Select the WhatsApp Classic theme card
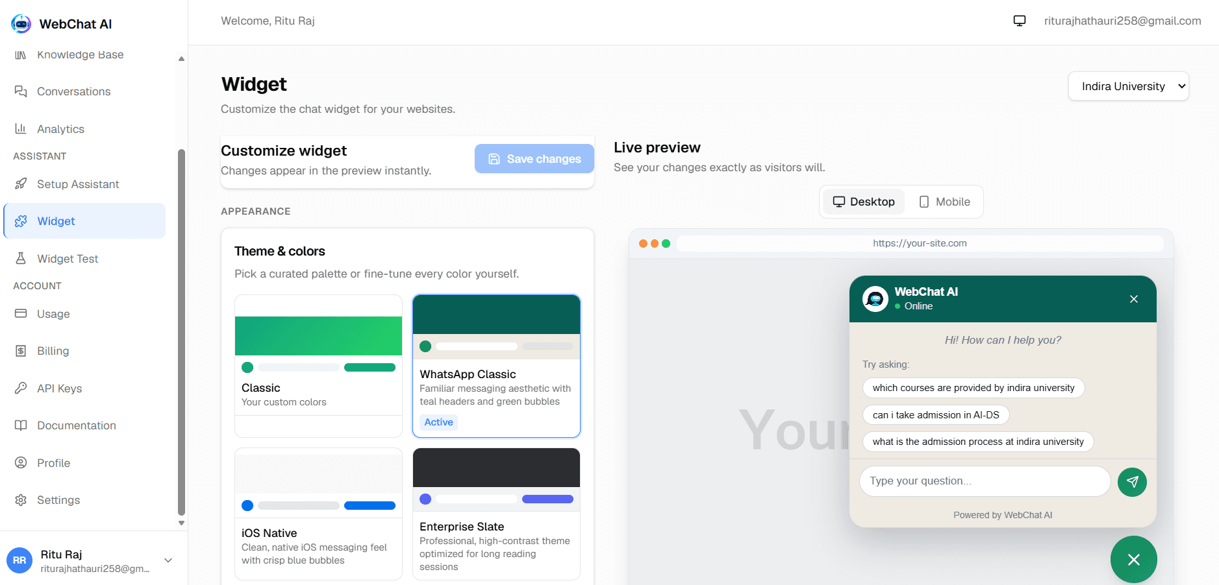This screenshot has height=585, width=1219. pos(496,366)
